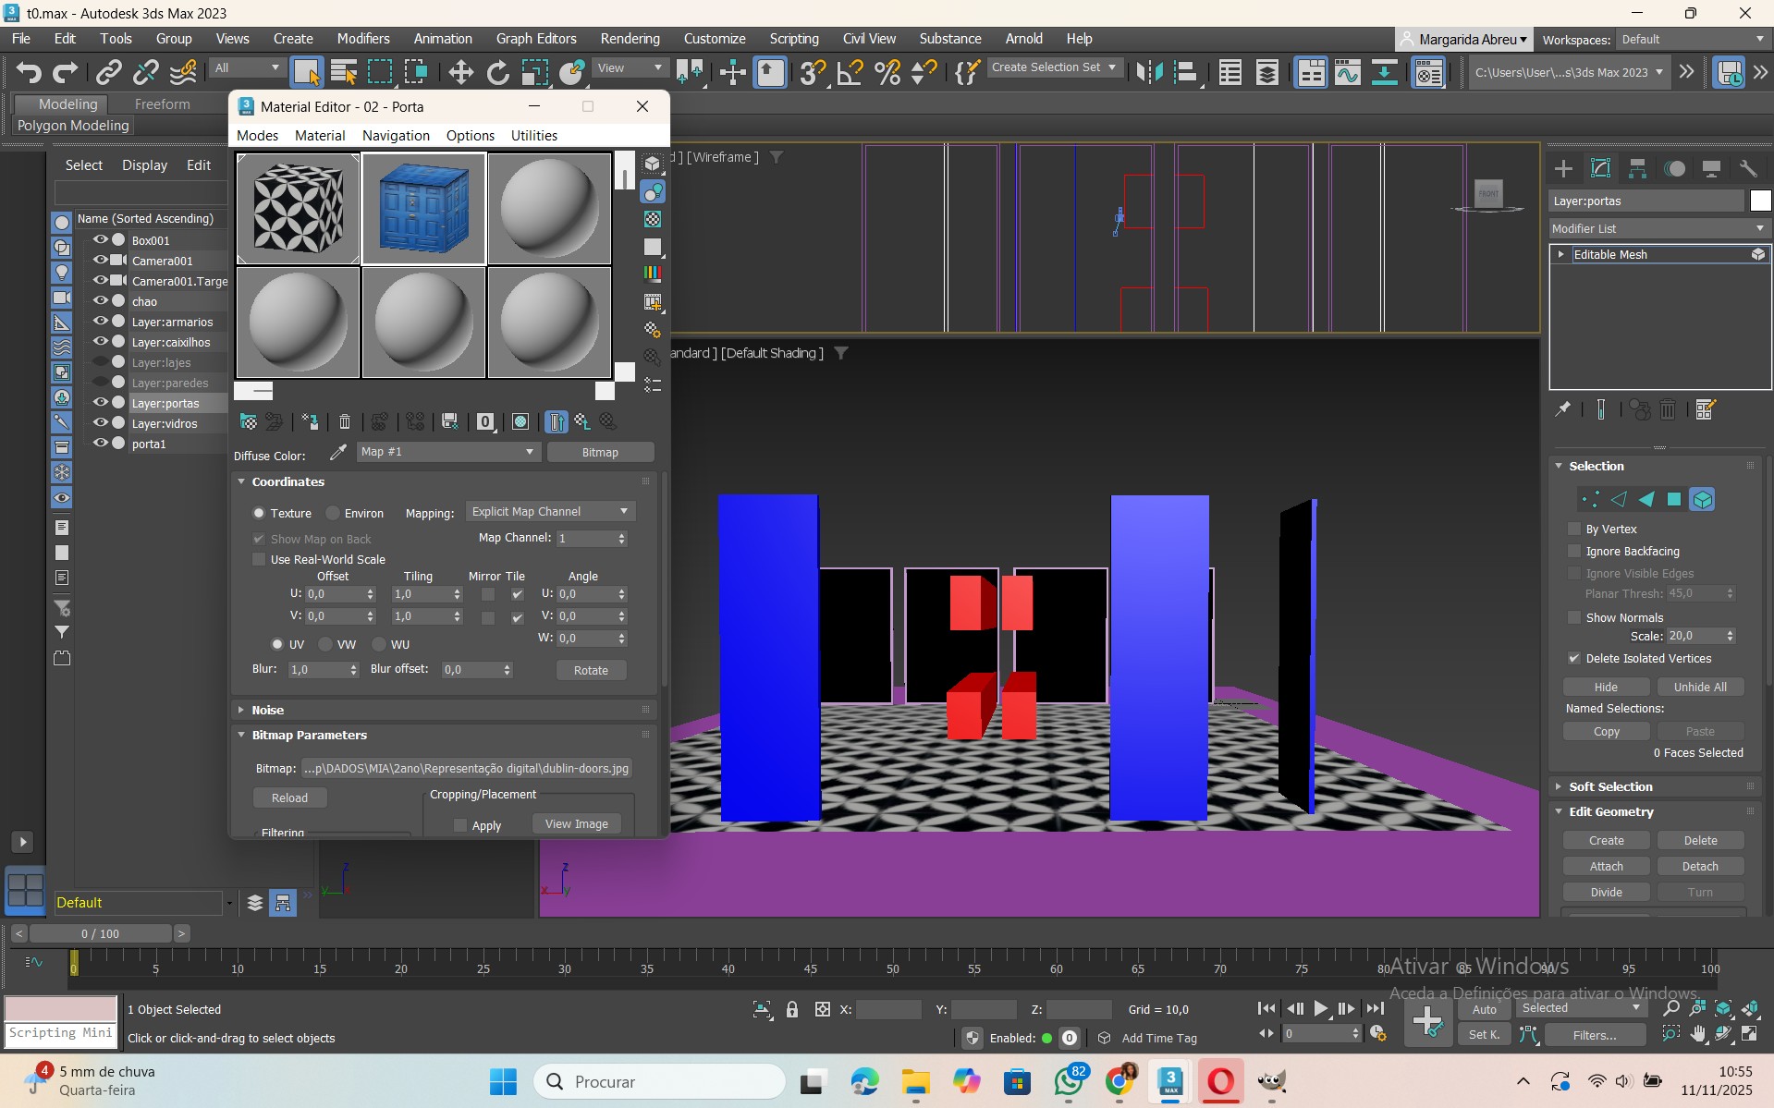1774x1108 pixels.
Task: Pick material from object eyedropper
Action: [x=338, y=452]
